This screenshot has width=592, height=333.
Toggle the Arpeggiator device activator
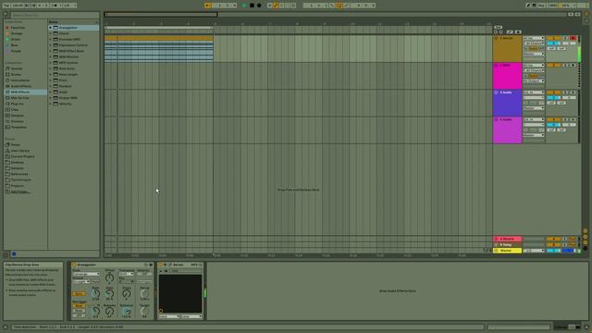(74, 265)
